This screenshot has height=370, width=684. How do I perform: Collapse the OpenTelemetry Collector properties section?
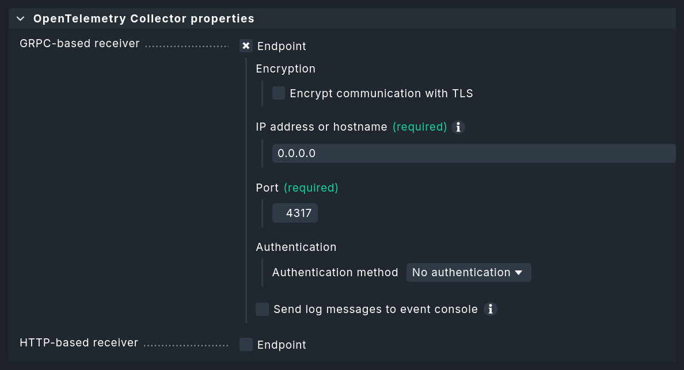coord(20,18)
